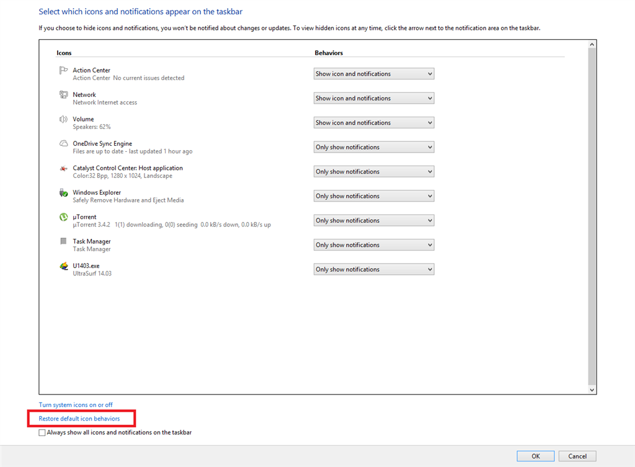The height and width of the screenshot is (467, 635).
Task: Open Catalyst Control Center behavior dropdown
Action: tap(374, 171)
